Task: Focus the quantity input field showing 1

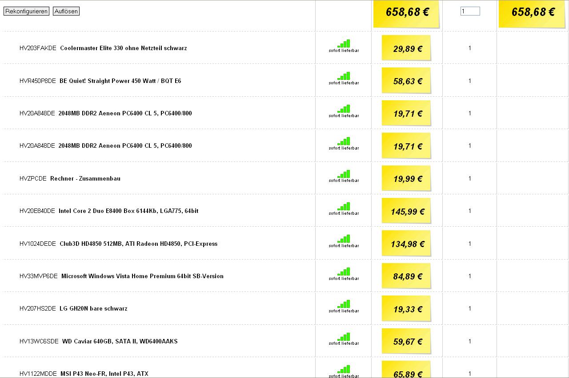Action: [x=470, y=11]
